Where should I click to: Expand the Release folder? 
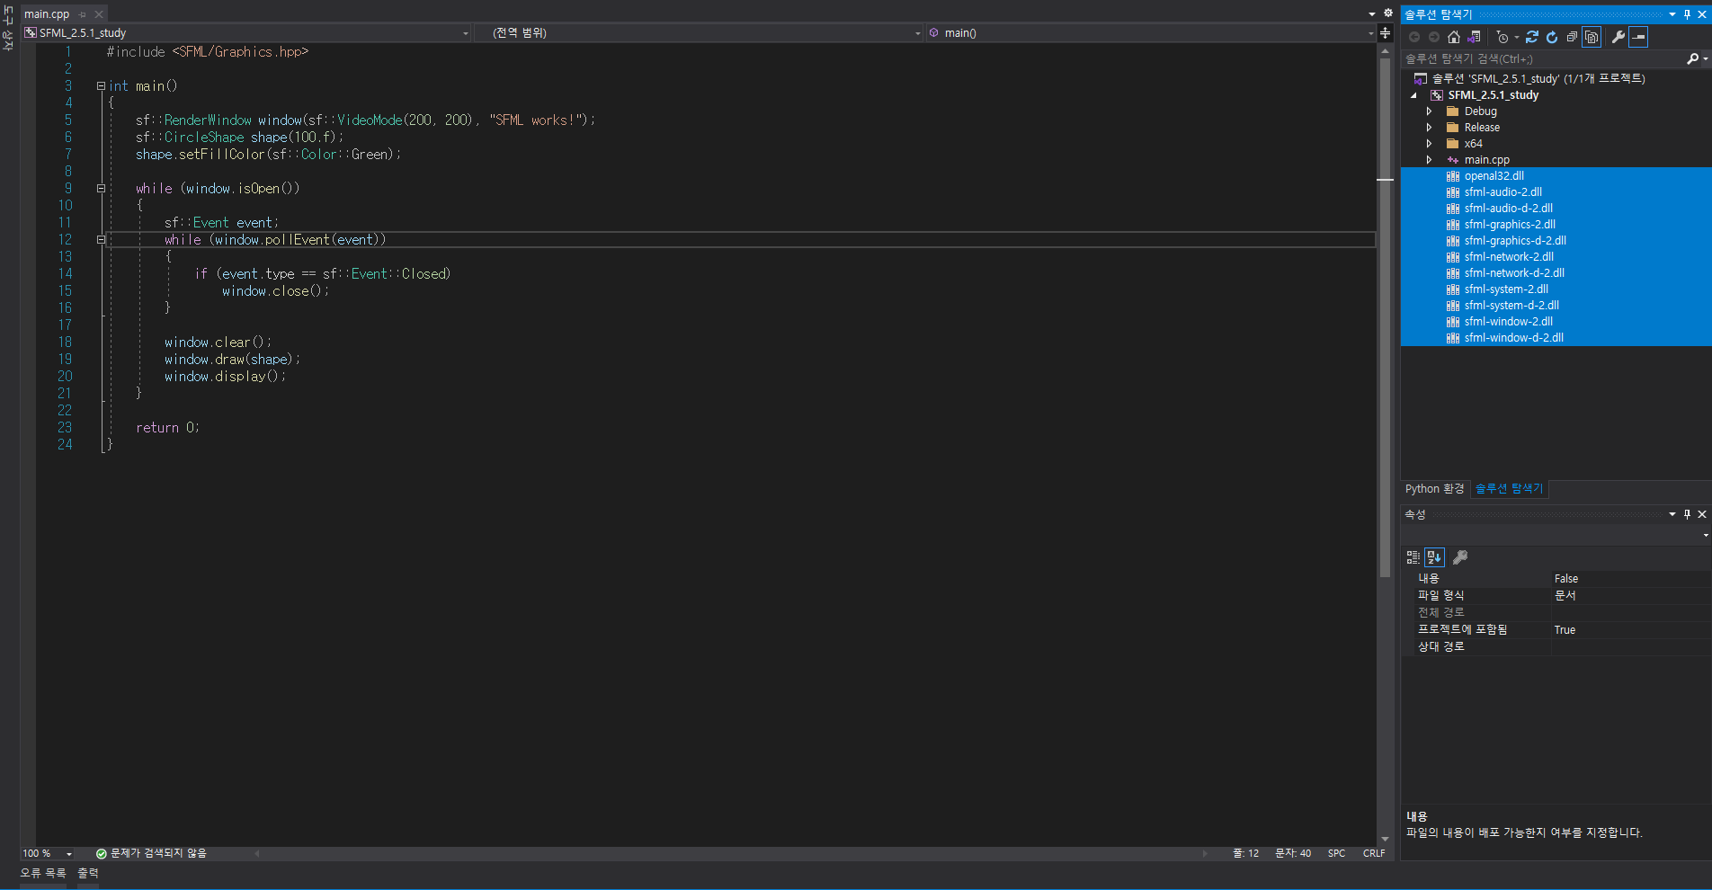1429,128
